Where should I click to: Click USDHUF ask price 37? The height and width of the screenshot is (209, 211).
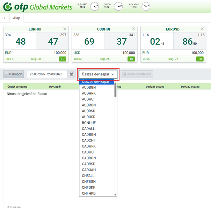pyautogui.click(x=122, y=42)
